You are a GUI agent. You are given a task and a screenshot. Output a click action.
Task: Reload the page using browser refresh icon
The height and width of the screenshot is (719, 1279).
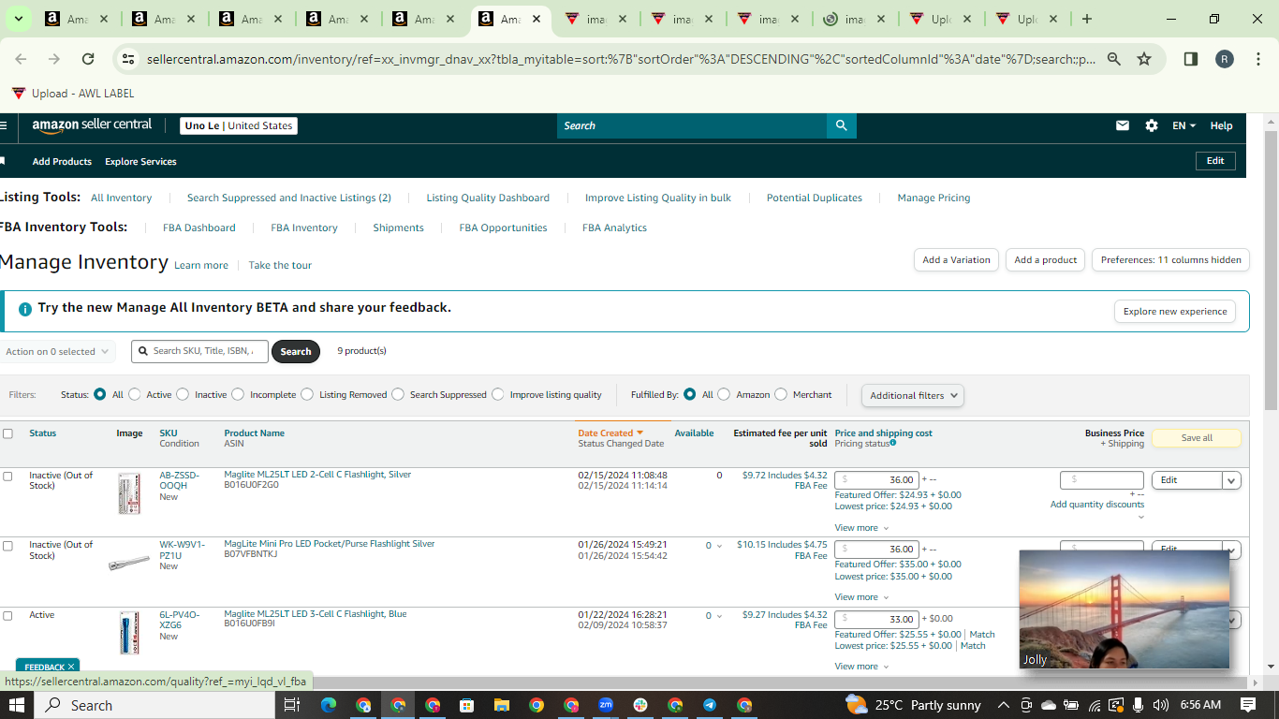click(x=88, y=59)
